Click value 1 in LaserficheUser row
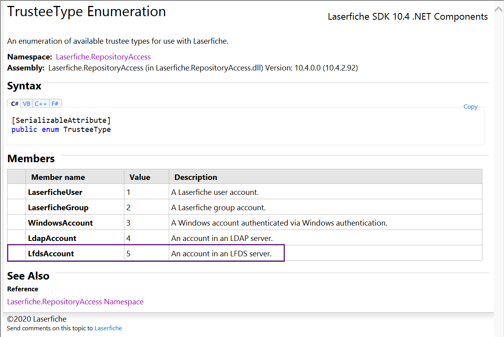 [128, 193]
